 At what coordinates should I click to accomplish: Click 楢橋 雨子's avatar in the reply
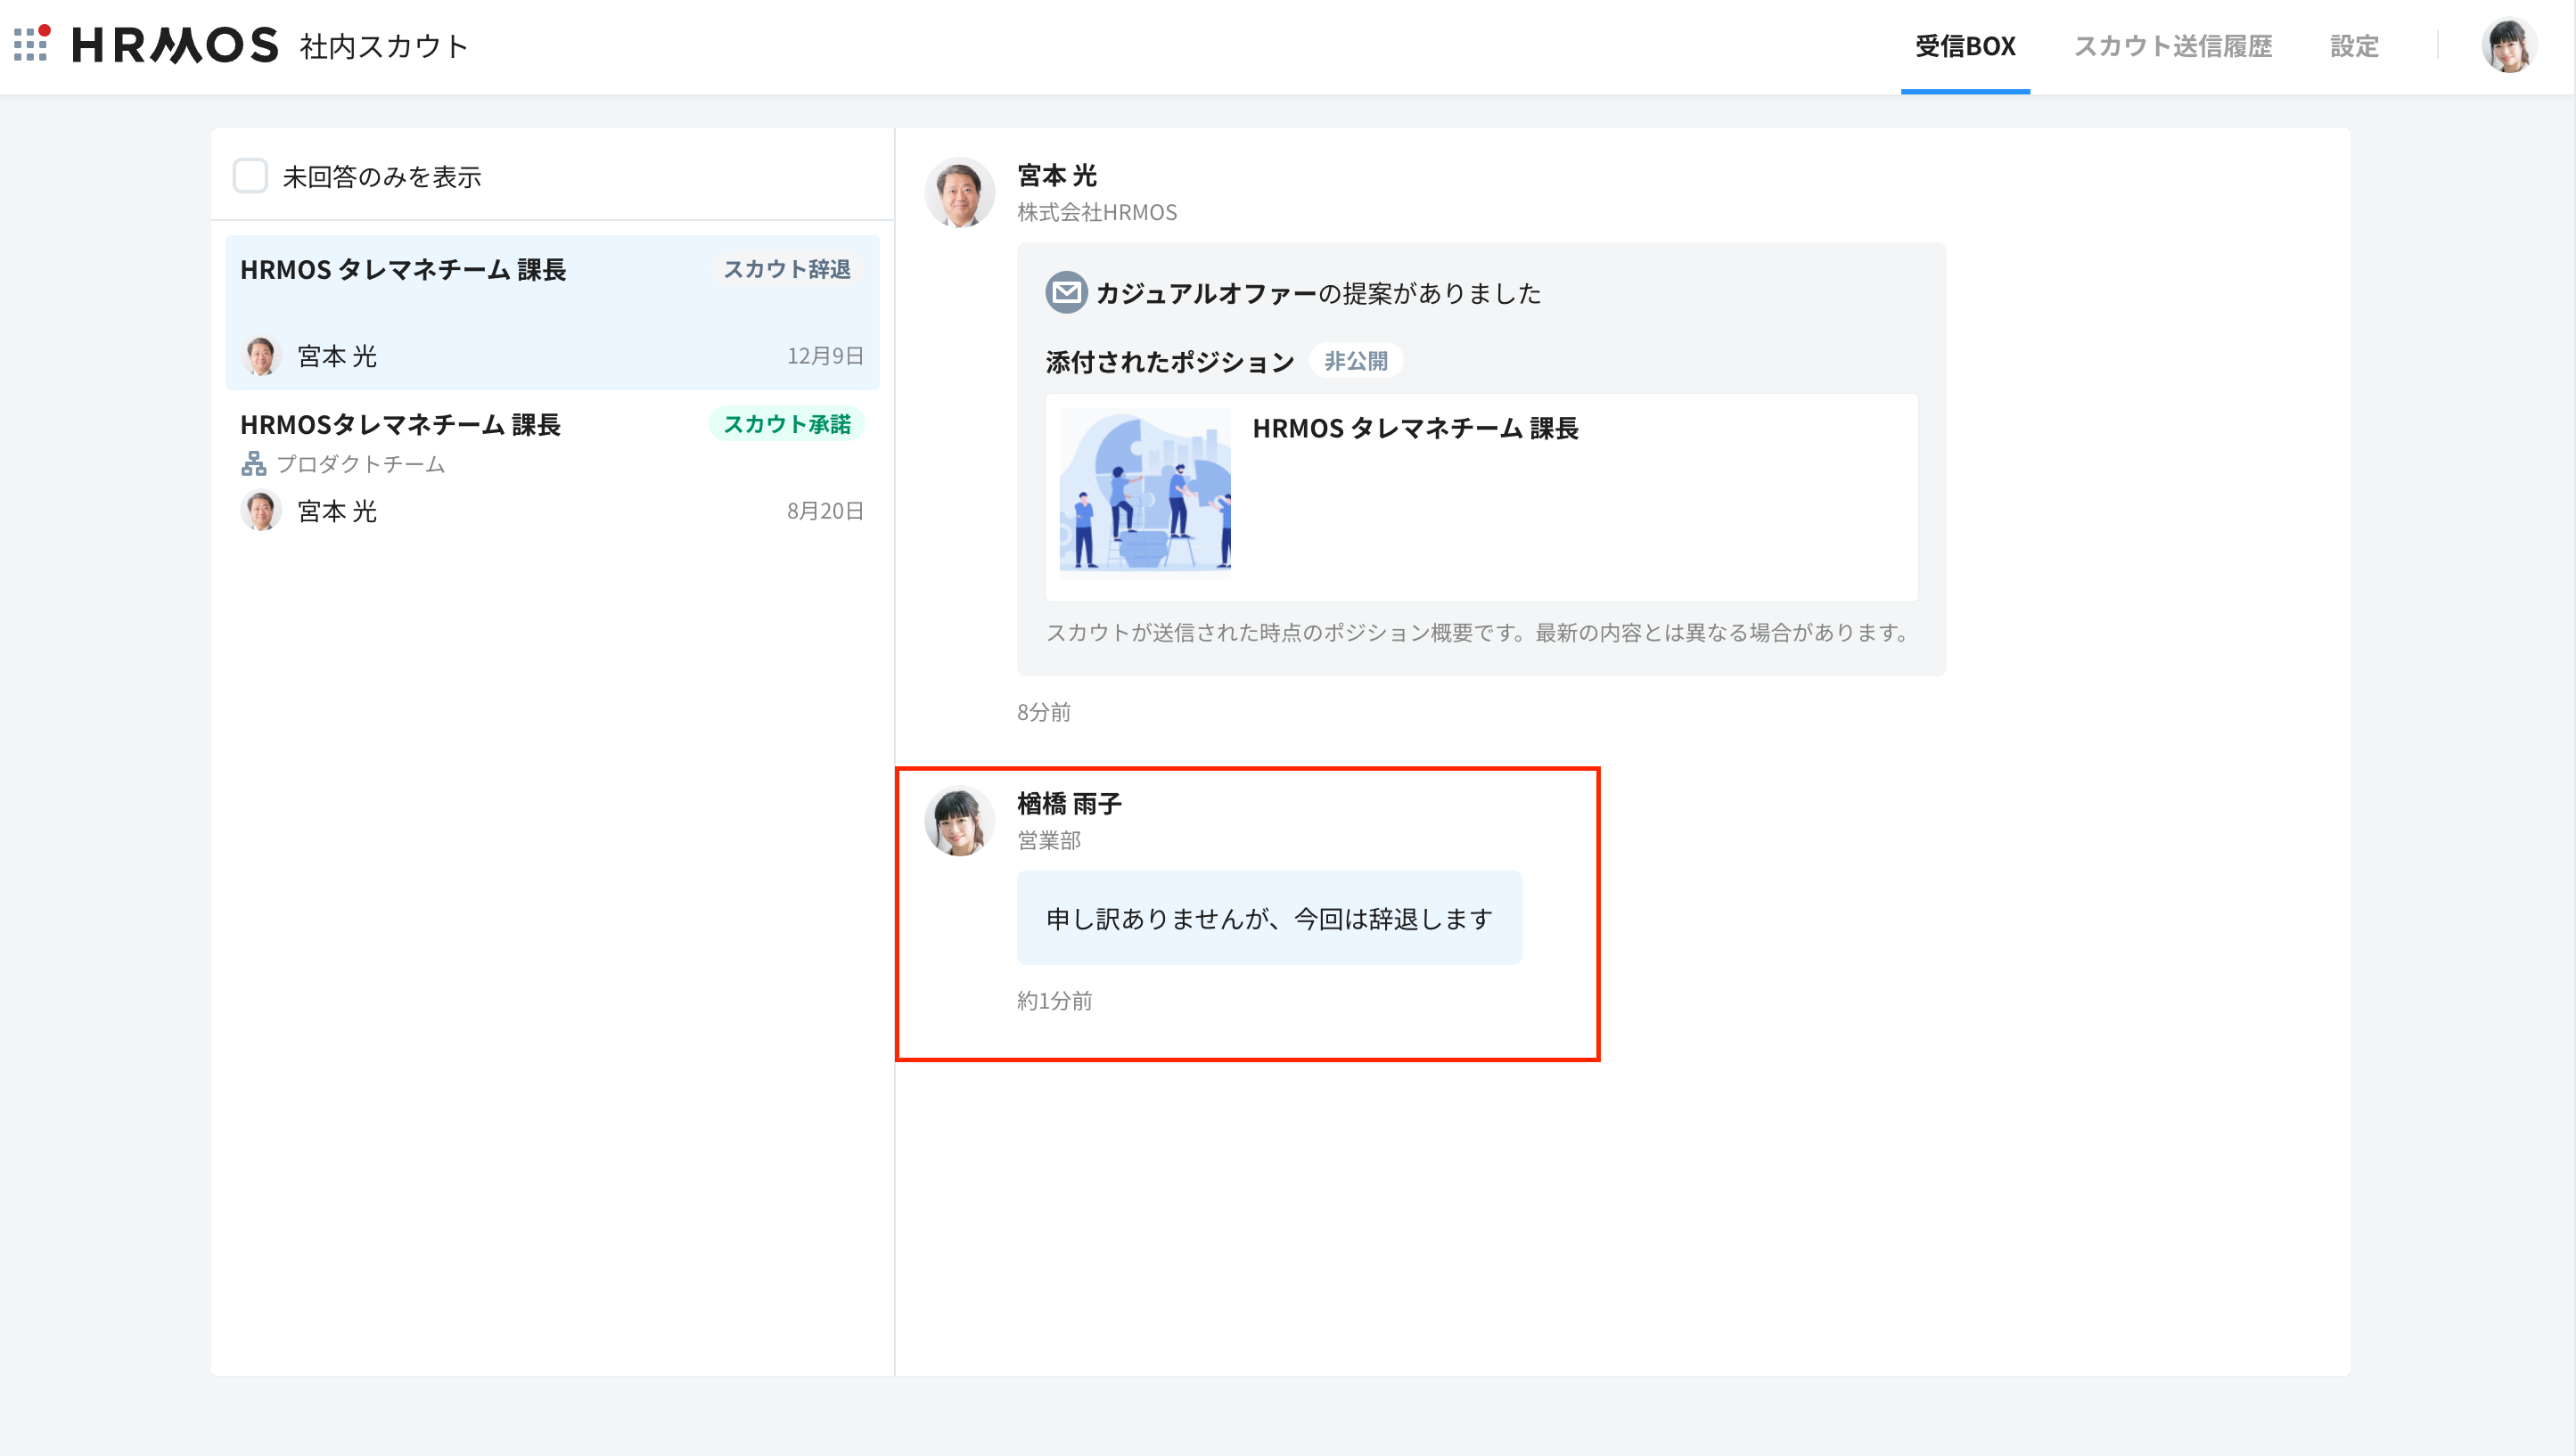click(x=959, y=821)
